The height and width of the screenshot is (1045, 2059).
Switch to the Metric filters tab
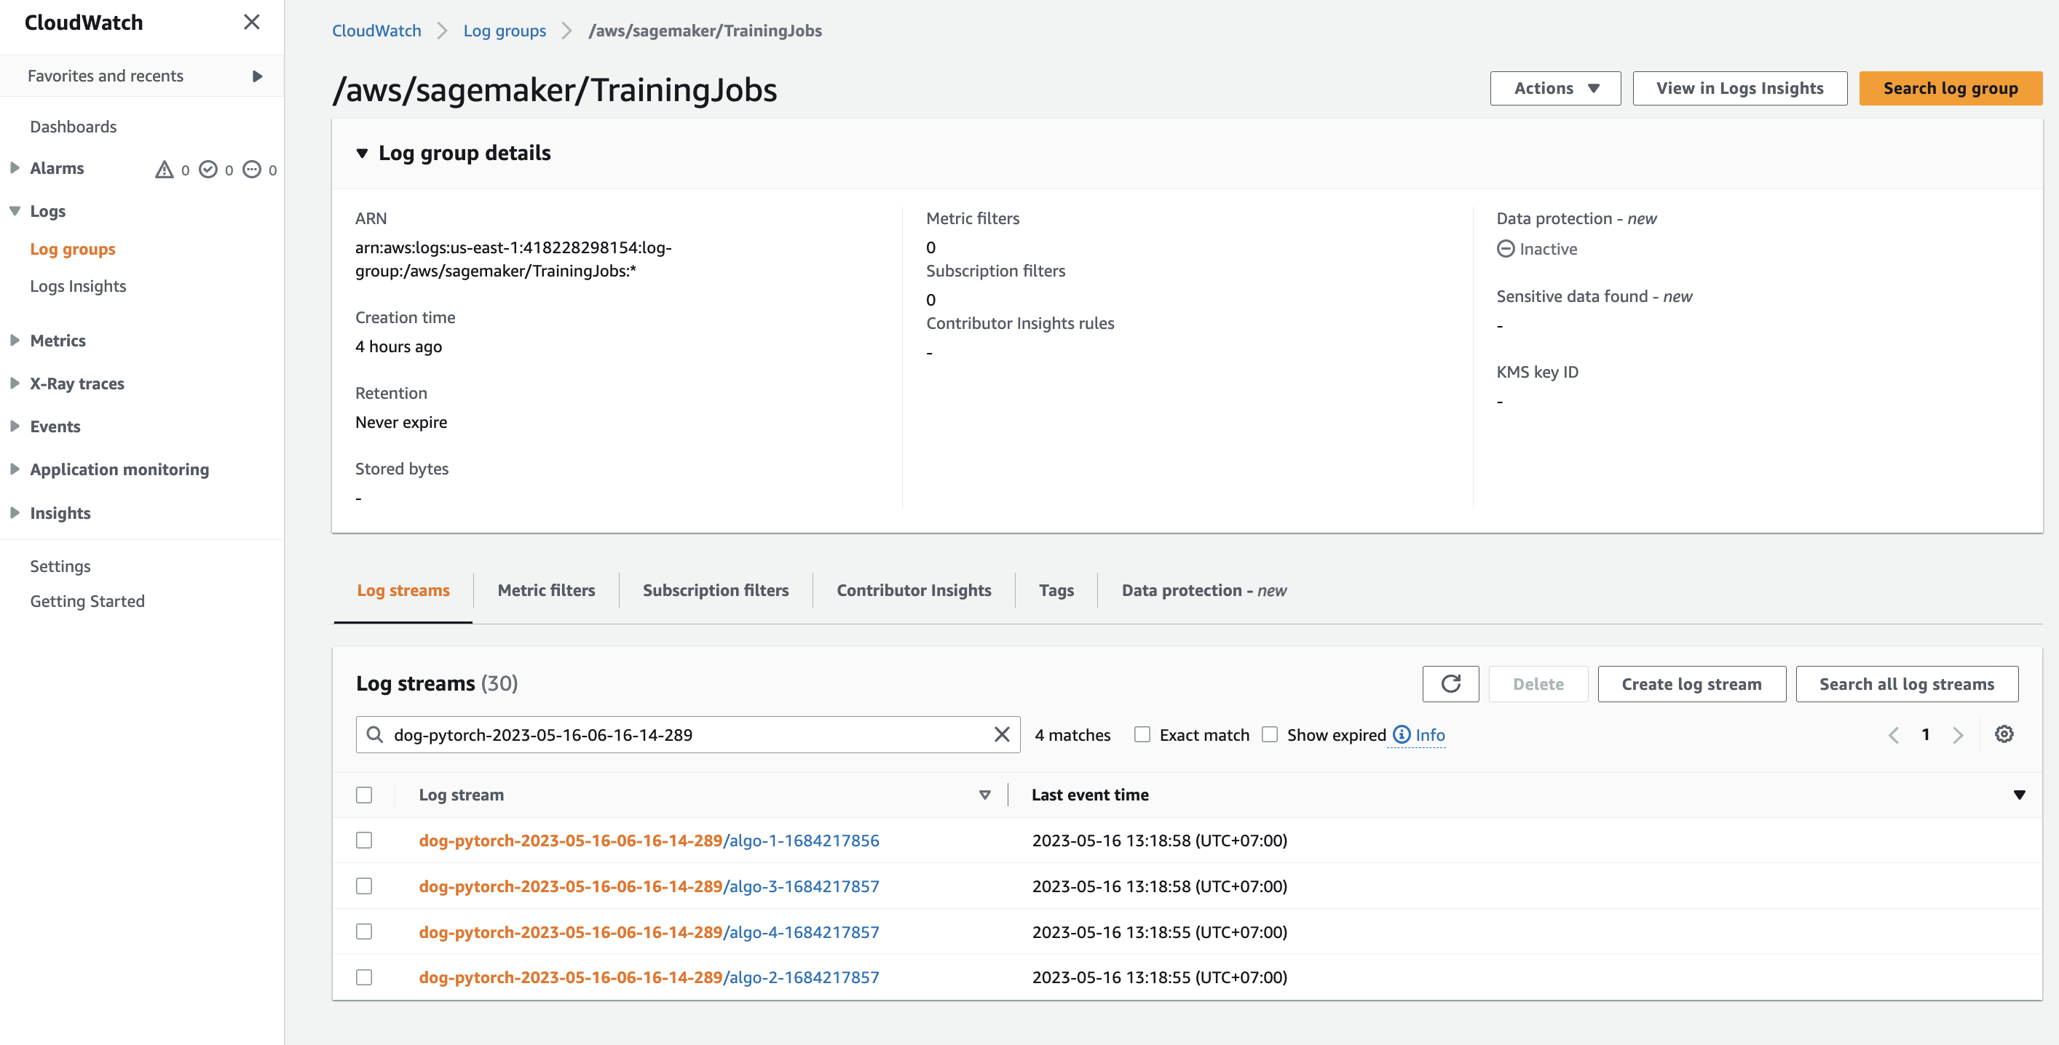546,590
